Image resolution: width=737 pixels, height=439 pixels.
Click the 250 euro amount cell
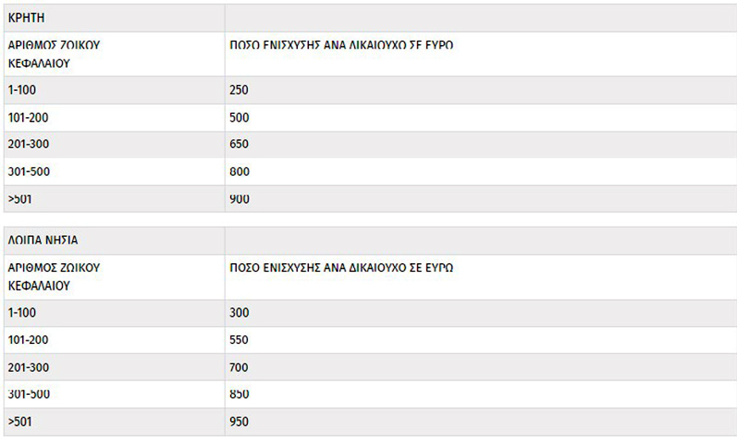(x=239, y=89)
